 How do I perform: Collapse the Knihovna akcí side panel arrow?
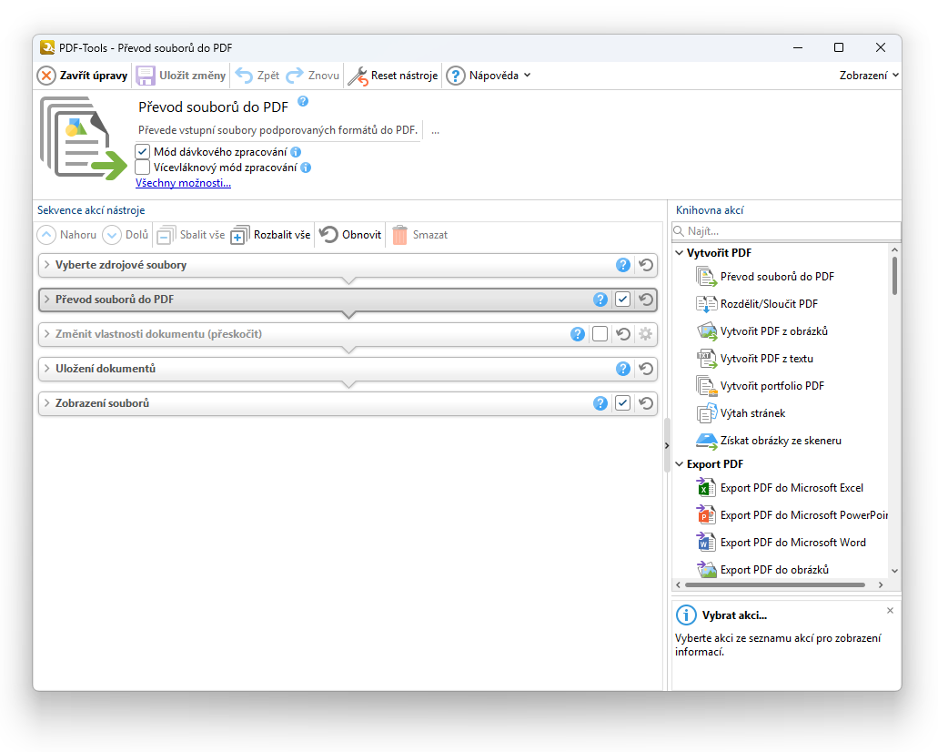click(x=667, y=446)
